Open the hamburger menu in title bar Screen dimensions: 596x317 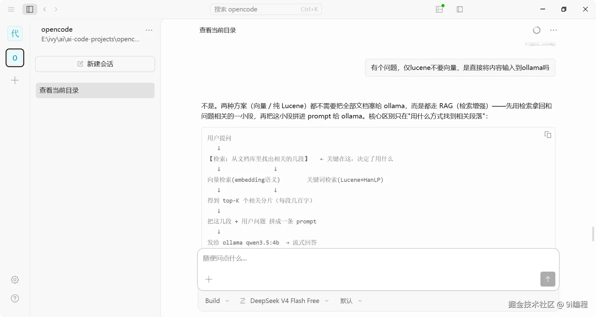point(11,9)
